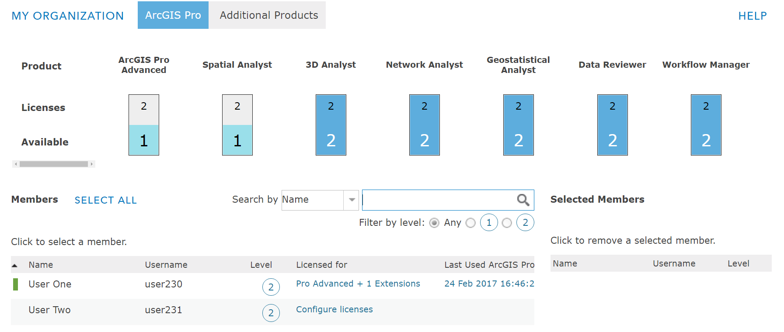
Task: Switch to the ArcGIS Pro tab
Action: (173, 15)
